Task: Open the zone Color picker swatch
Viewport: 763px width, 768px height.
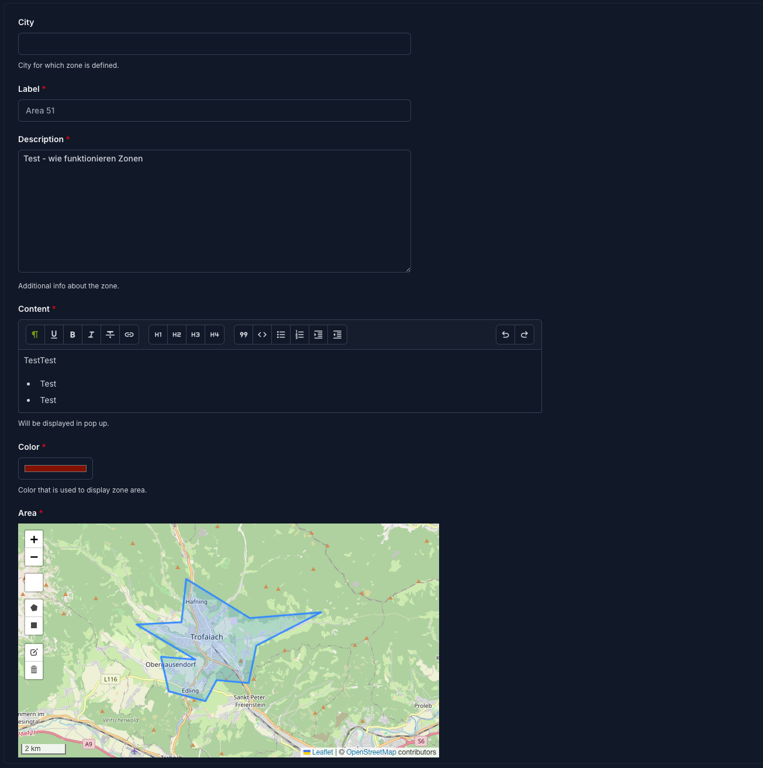Action: (x=56, y=469)
